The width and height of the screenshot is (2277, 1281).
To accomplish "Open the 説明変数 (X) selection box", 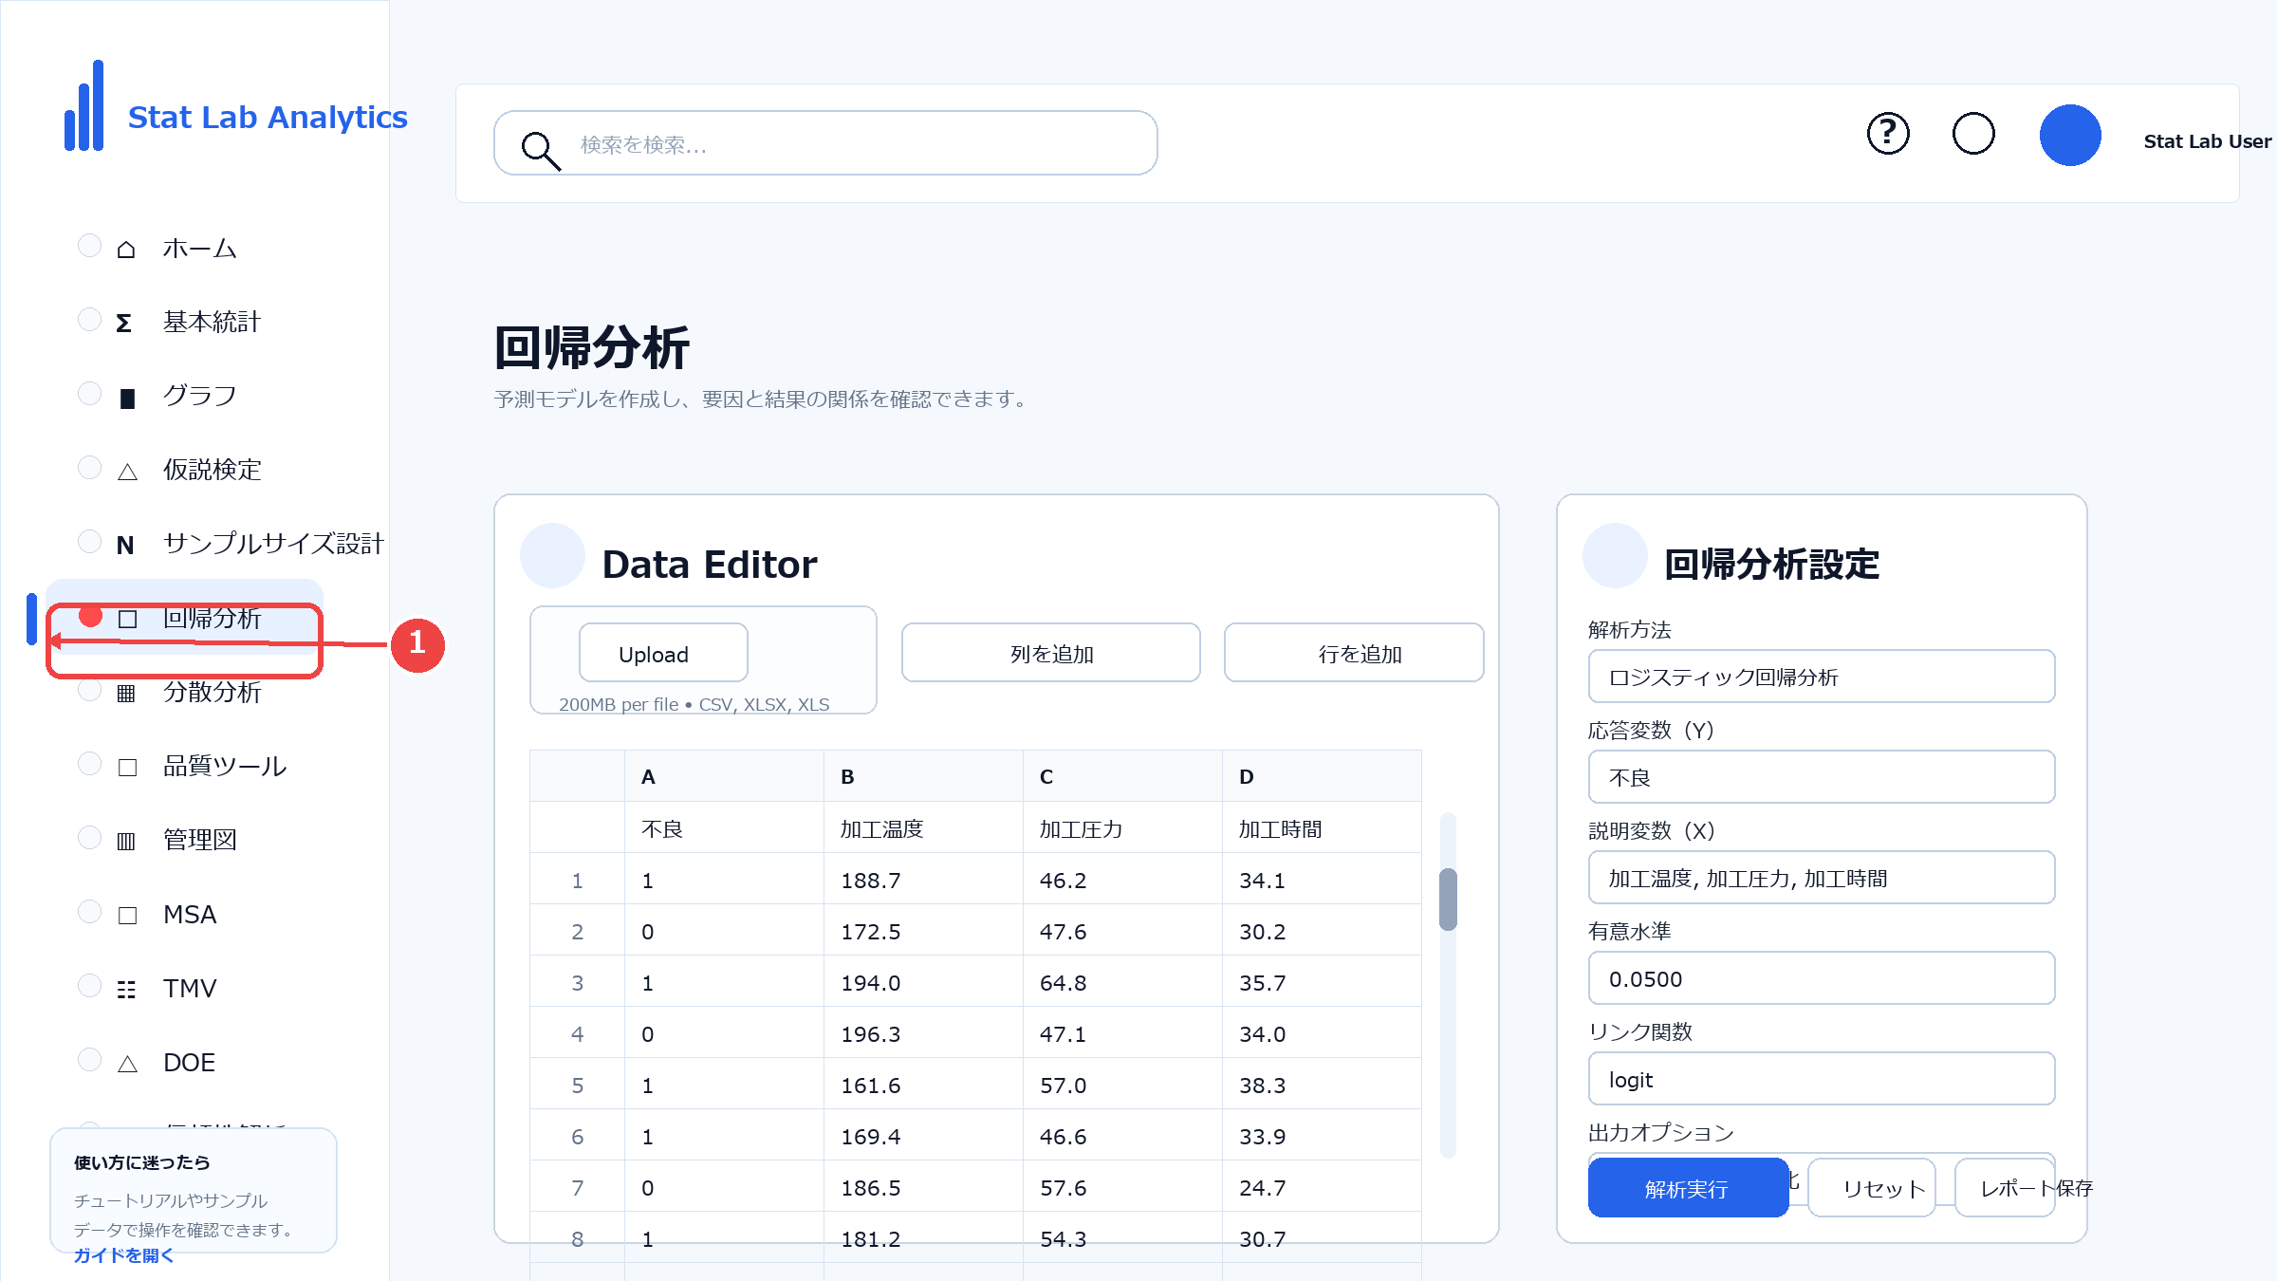I will coord(1822,878).
